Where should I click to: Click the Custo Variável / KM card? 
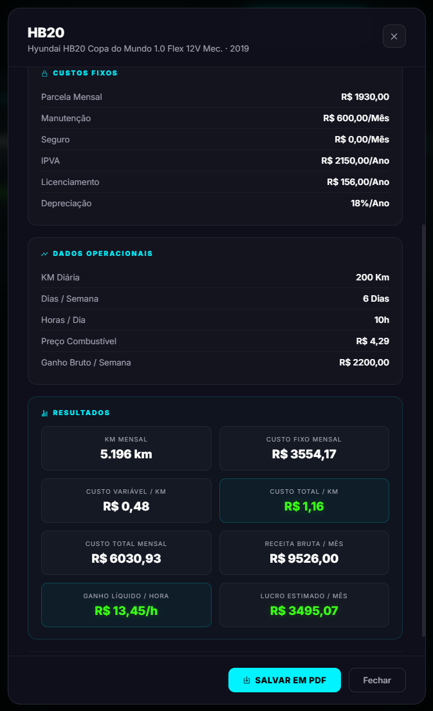(126, 500)
